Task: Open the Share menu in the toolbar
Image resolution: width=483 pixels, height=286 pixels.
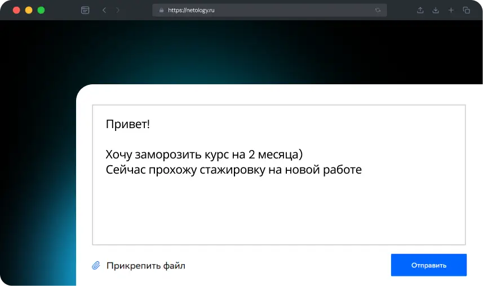Action: coord(420,10)
